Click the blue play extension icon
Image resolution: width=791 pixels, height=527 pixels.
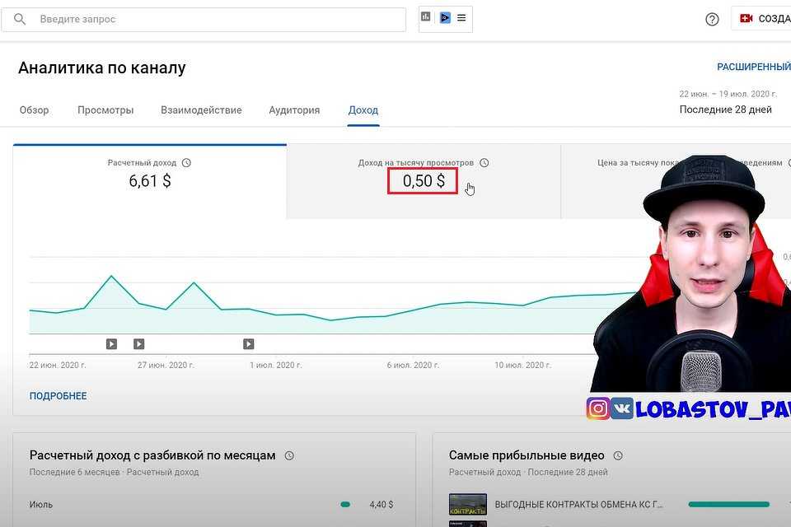click(x=445, y=17)
